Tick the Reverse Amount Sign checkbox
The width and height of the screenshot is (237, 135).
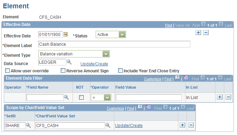(63, 71)
